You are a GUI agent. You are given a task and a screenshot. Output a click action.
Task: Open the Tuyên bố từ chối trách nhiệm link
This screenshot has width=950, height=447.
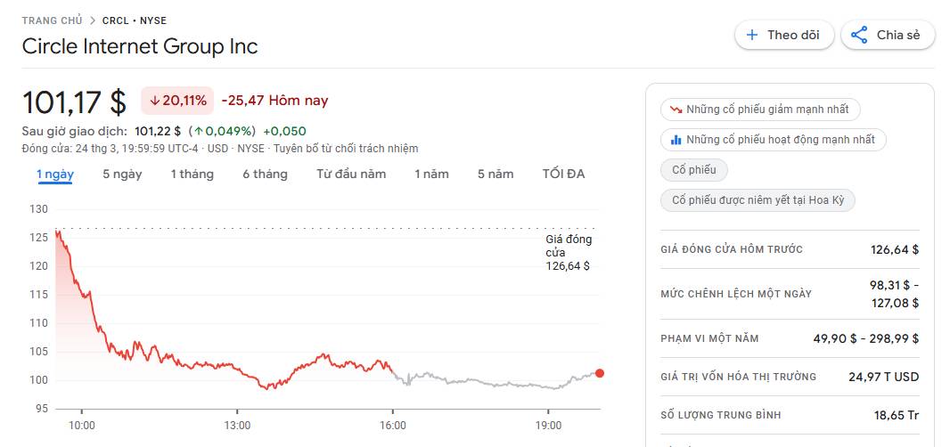click(346, 149)
